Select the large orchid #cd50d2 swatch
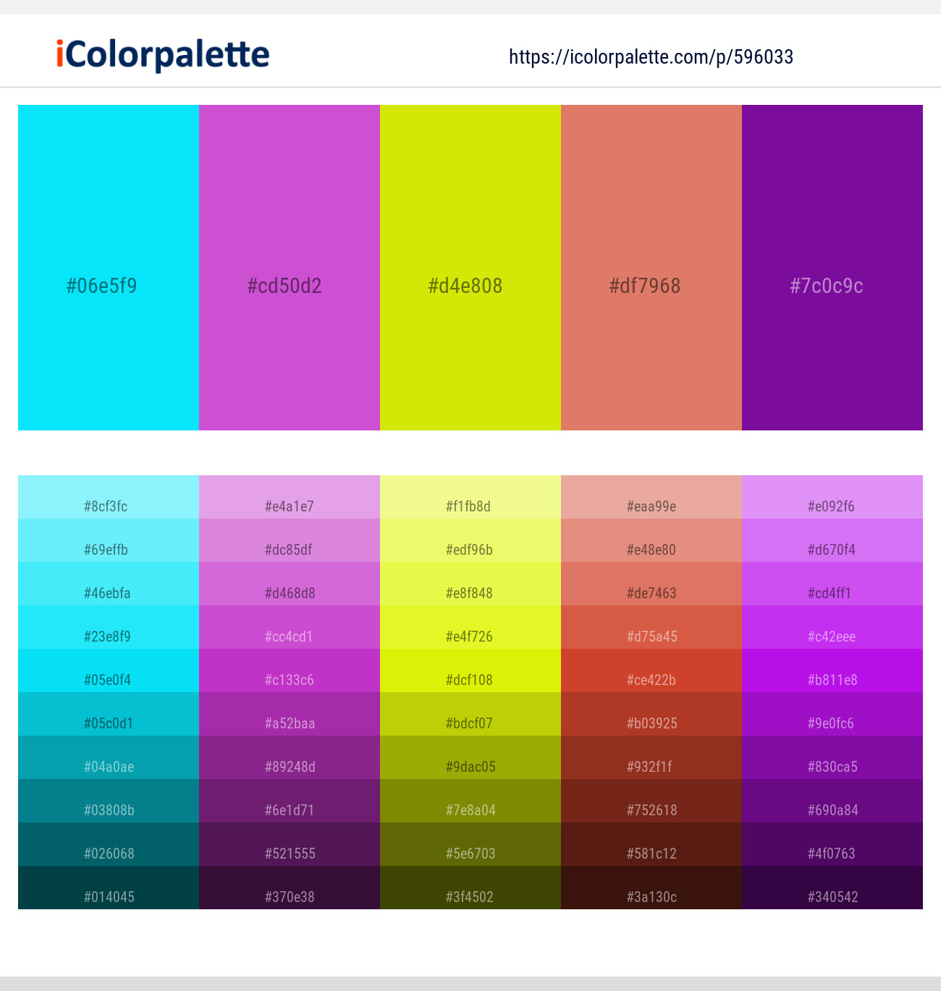Screen dimensions: 941x991 290,268
